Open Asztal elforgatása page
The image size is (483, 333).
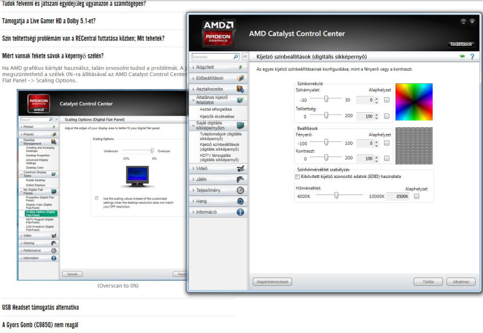216,109
